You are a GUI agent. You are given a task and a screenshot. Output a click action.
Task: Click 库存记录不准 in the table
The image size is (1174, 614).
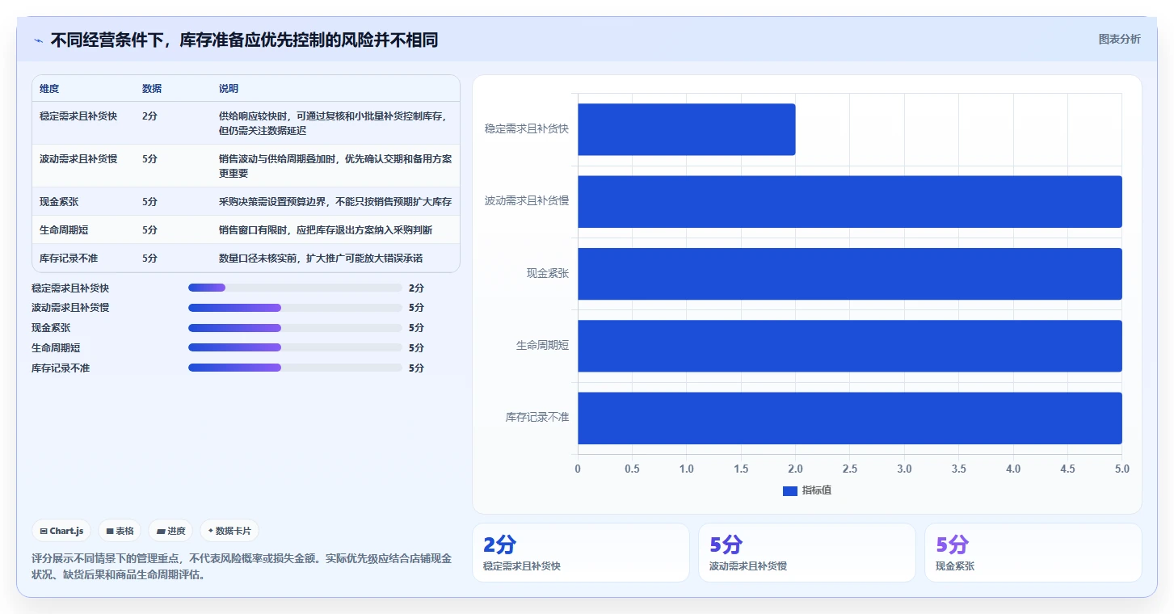tap(69, 258)
